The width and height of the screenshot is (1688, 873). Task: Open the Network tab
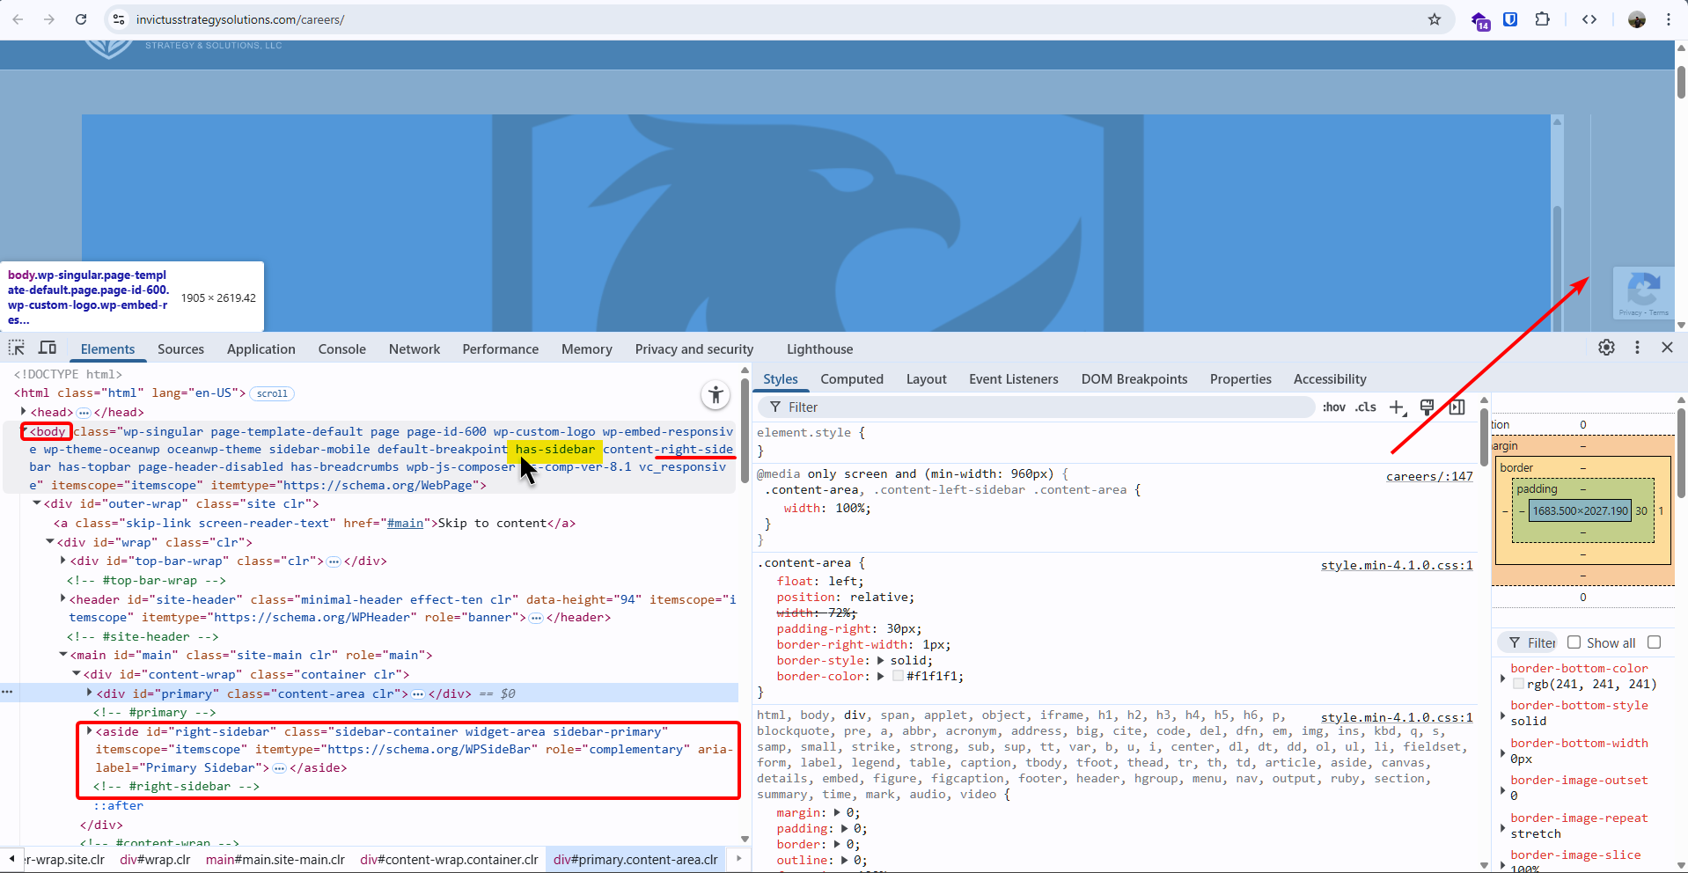[x=415, y=348]
